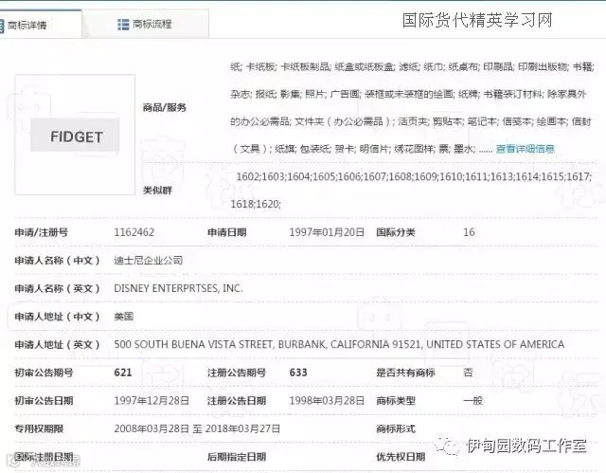Select the similar group codes starting 1602
This screenshot has height=473, width=606.
pos(414,176)
